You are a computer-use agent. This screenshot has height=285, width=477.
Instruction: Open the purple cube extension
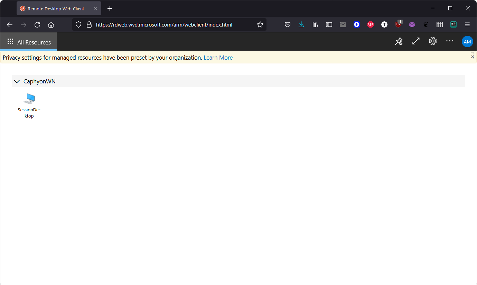coord(412,24)
